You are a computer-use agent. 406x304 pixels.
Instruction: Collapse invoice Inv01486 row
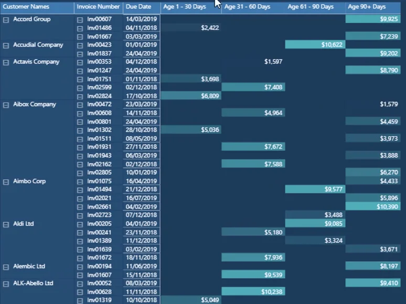[80, 28]
